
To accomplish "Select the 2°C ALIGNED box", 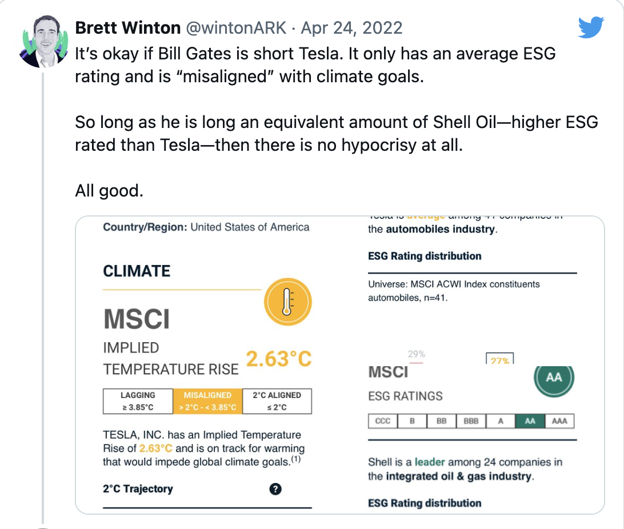I will pos(277,401).
